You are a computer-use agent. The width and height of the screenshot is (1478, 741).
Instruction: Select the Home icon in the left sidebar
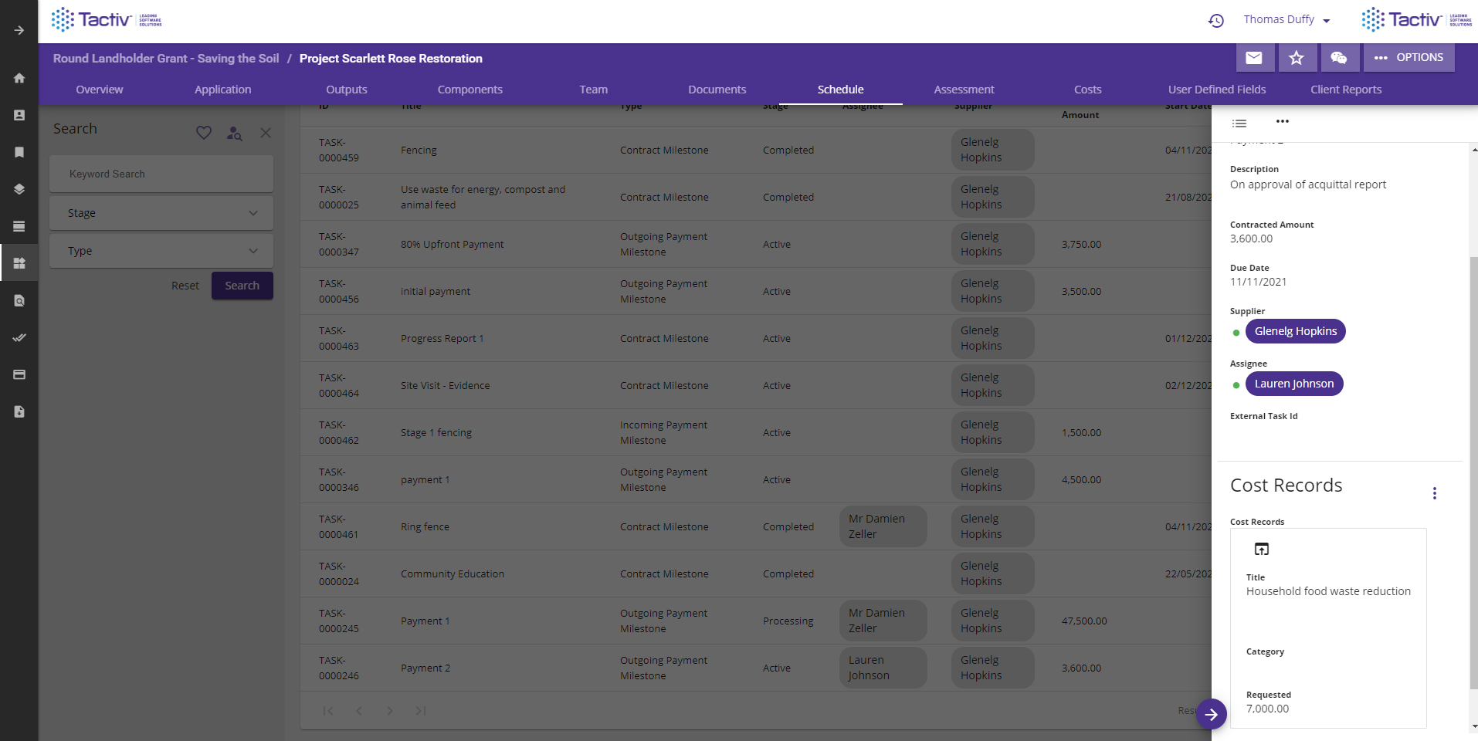19,78
